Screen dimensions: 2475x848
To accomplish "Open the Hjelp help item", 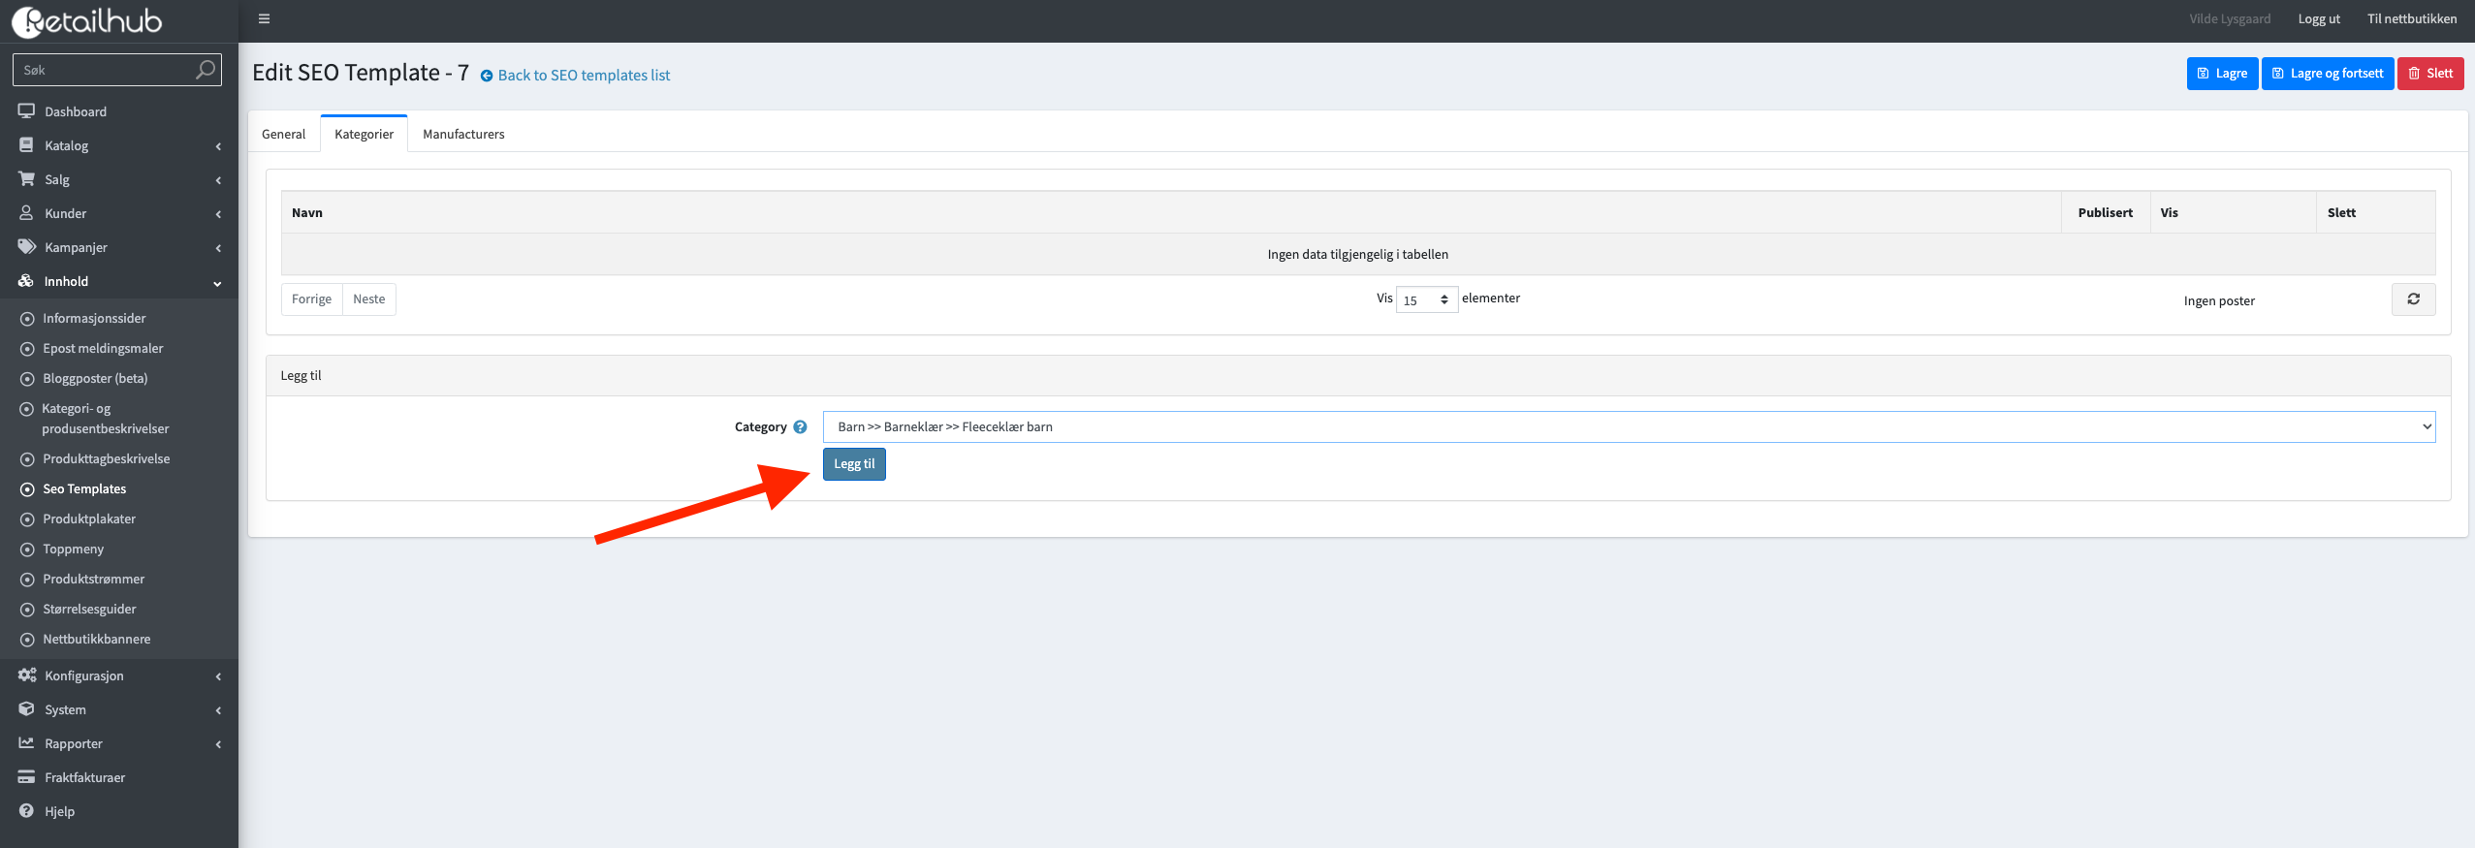I will [x=59, y=811].
